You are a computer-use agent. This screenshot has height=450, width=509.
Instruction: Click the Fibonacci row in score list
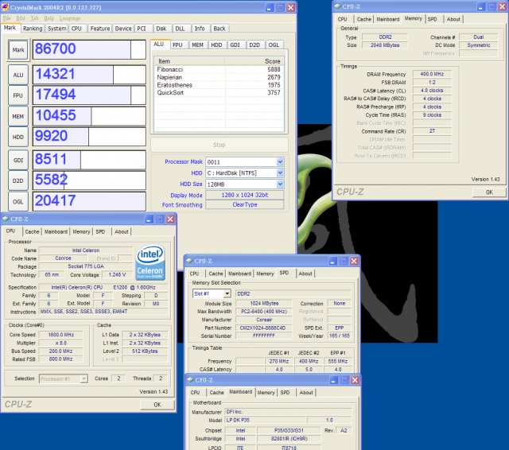point(220,69)
